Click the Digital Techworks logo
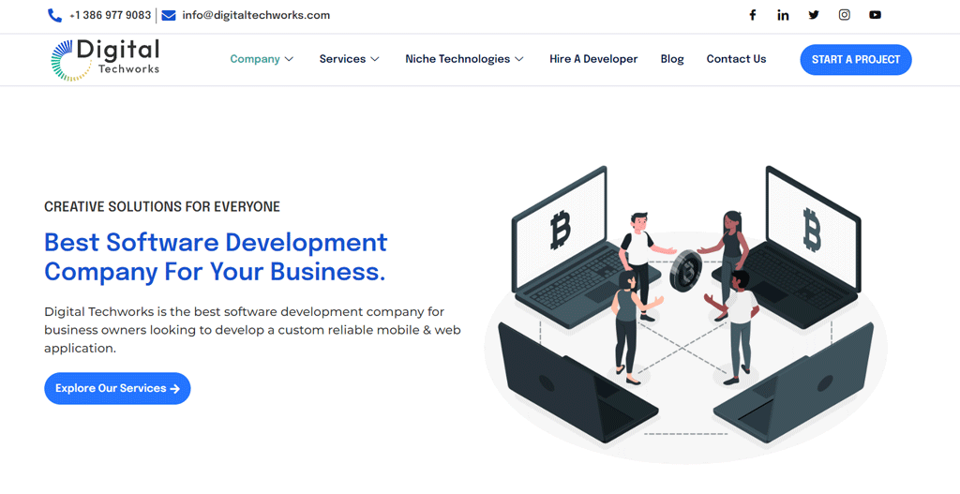960x494 pixels. tap(105, 60)
